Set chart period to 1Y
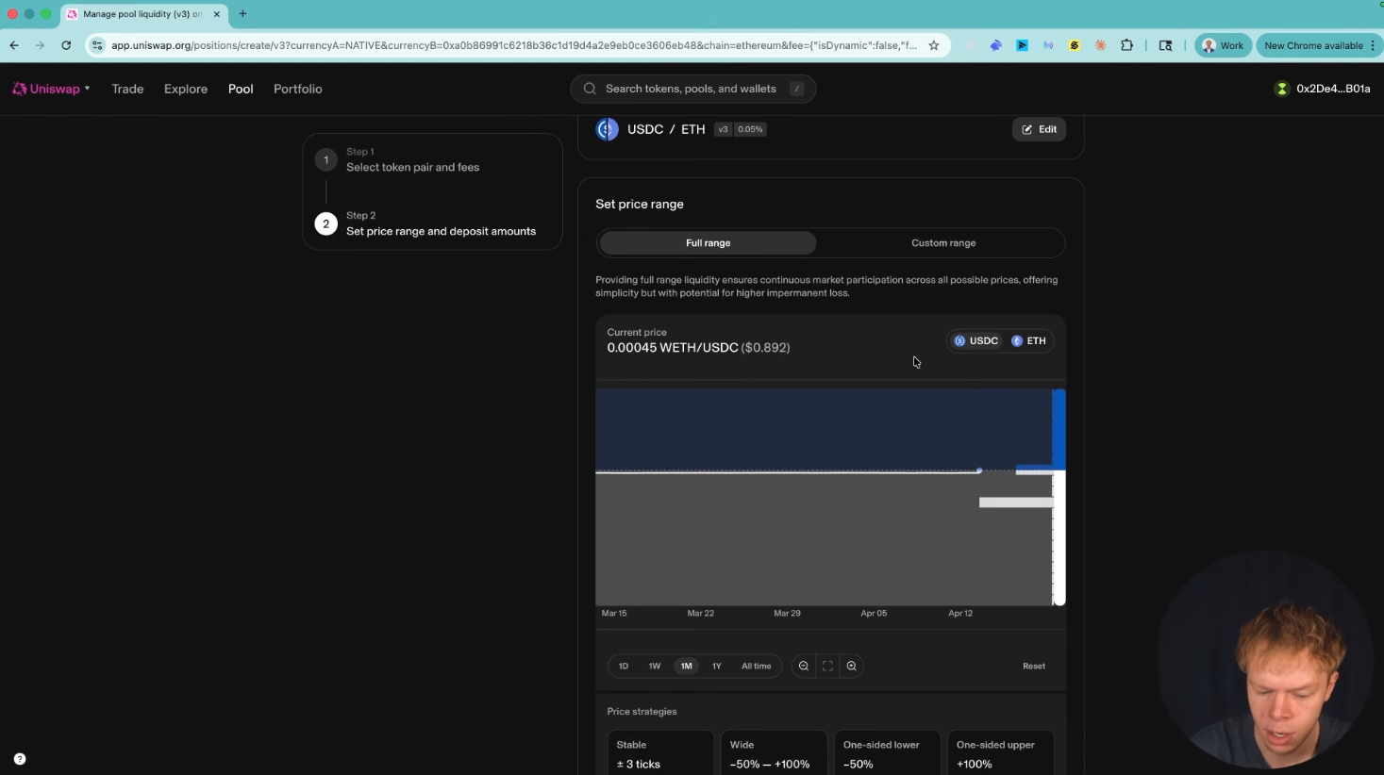 pos(717,666)
